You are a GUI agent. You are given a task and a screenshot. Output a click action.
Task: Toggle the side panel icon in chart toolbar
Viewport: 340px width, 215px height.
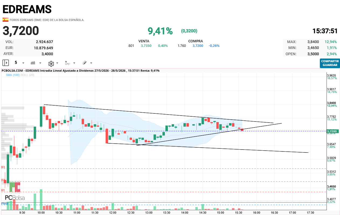pos(6,63)
